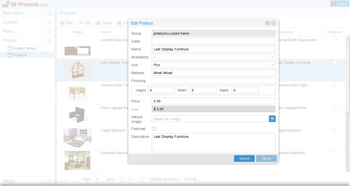The height and width of the screenshot is (186, 350).
Task: Click the restore icon in Edit Product header
Action: click(x=268, y=23)
